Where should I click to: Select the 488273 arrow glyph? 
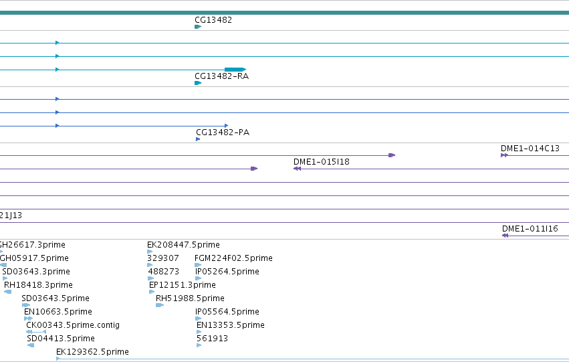coord(151,278)
